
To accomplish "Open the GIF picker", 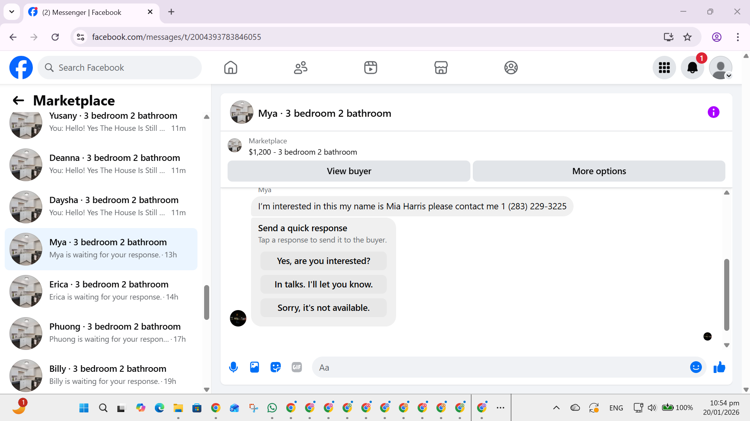I will pos(297,367).
